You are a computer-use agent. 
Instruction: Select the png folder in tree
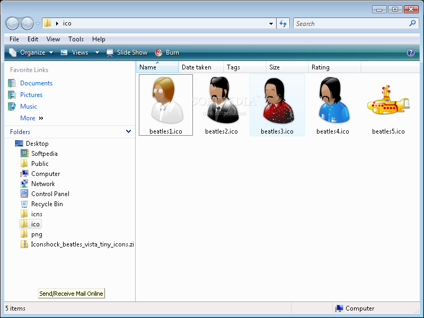(x=37, y=234)
